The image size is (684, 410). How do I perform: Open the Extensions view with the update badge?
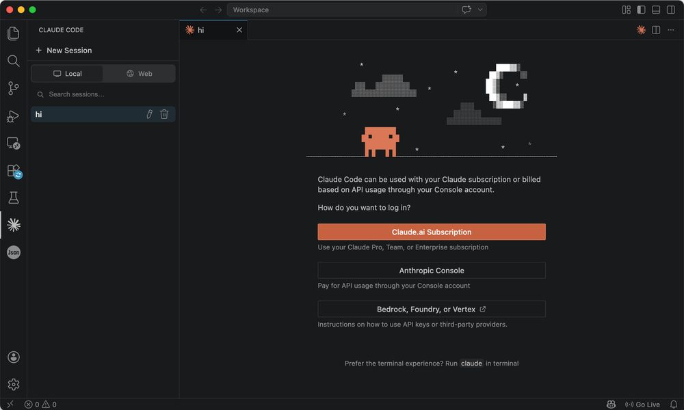pyautogui.click(x=13, y=171)
